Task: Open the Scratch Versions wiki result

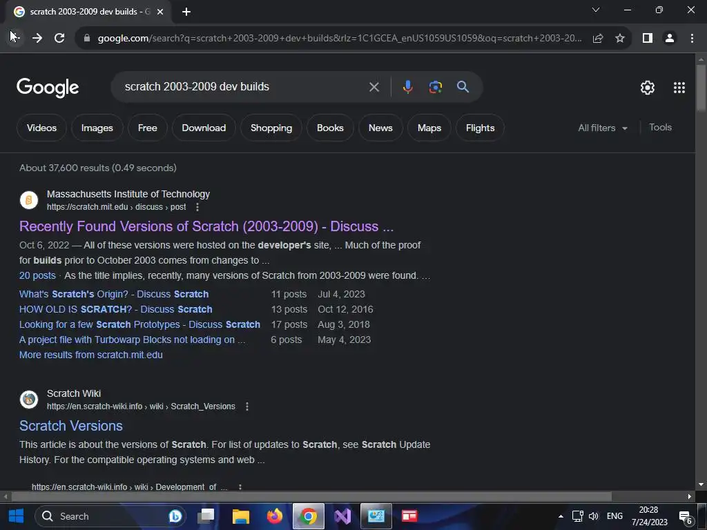Action: 71,426
